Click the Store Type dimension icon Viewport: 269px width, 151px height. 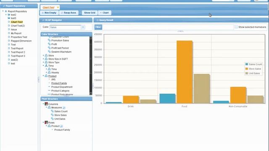click(x=46, y=62)
